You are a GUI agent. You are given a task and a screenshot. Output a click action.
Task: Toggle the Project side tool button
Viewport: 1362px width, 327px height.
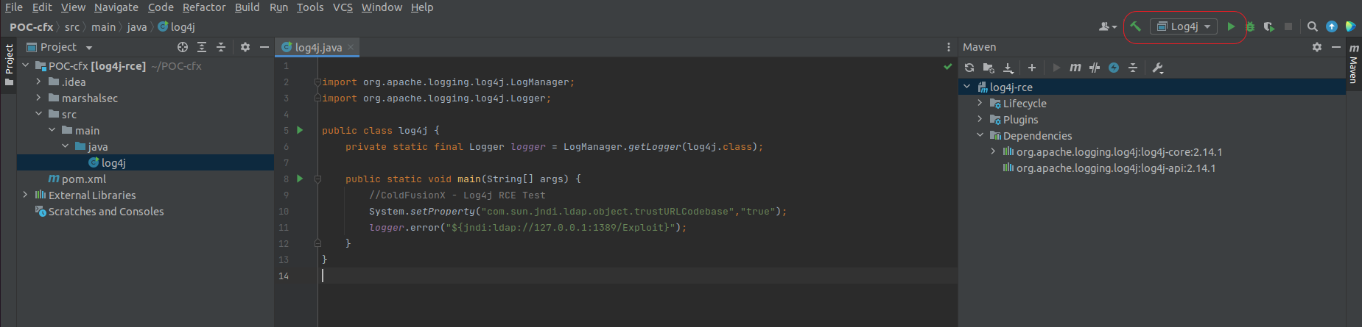tap(9, 65)
